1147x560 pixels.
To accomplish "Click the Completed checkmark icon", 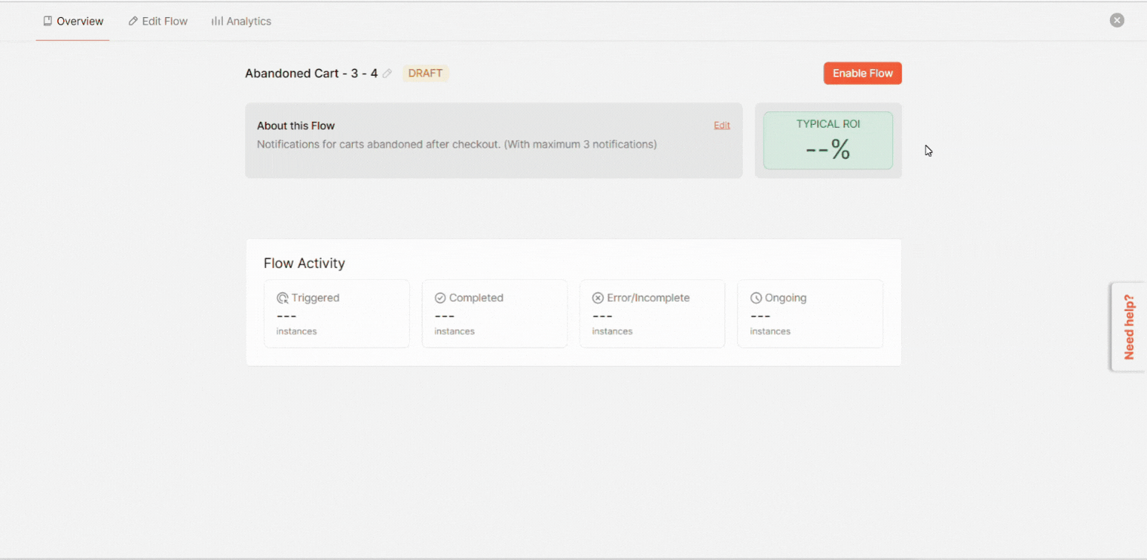I will 440,298.
